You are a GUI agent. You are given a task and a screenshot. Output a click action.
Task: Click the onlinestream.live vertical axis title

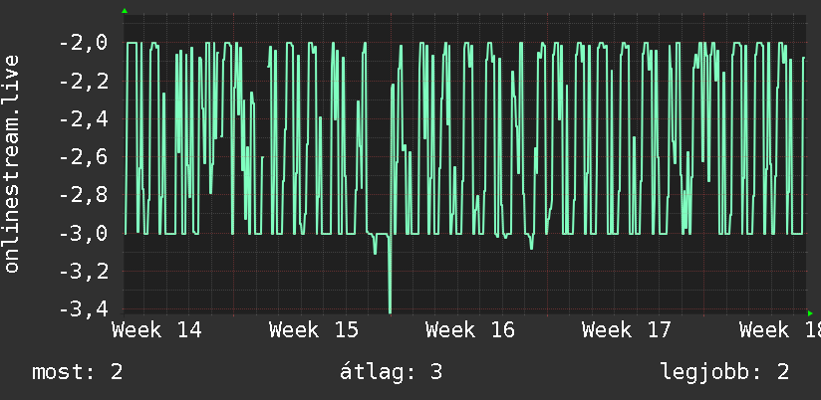pyautogui.click(x=12, y=163)
